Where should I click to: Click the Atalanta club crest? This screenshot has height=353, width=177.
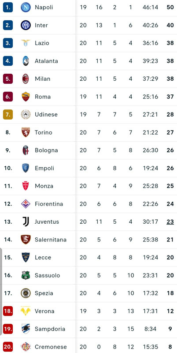point(26,61)
